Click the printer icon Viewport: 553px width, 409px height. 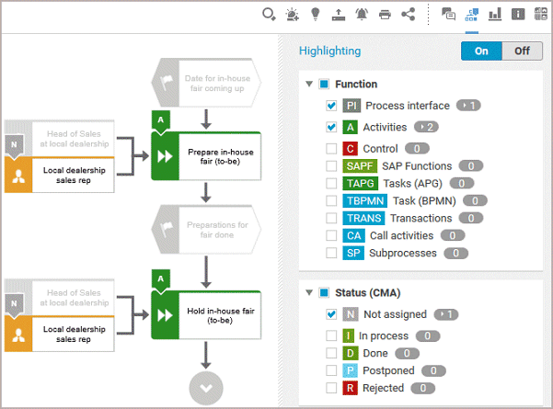pyautogui.click(x=385, y=15)
